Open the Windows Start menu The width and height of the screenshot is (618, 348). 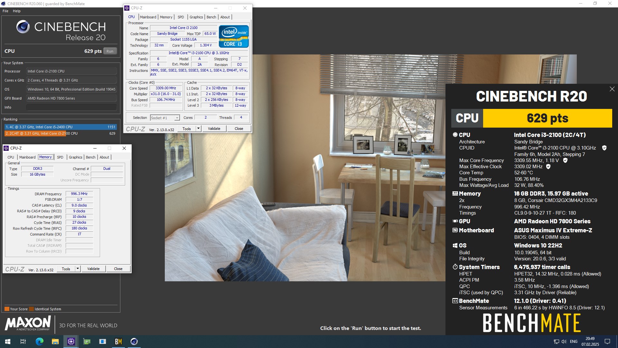pyautogui.click(x=8, y=342)
